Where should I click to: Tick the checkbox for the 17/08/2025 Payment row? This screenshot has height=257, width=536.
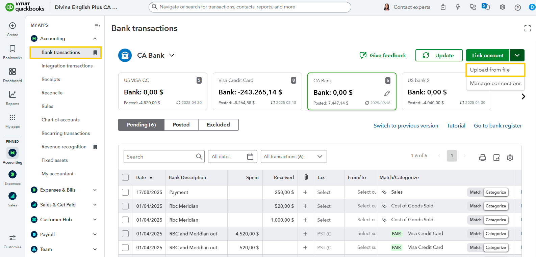pyautogui.click(x=125, y=192)
